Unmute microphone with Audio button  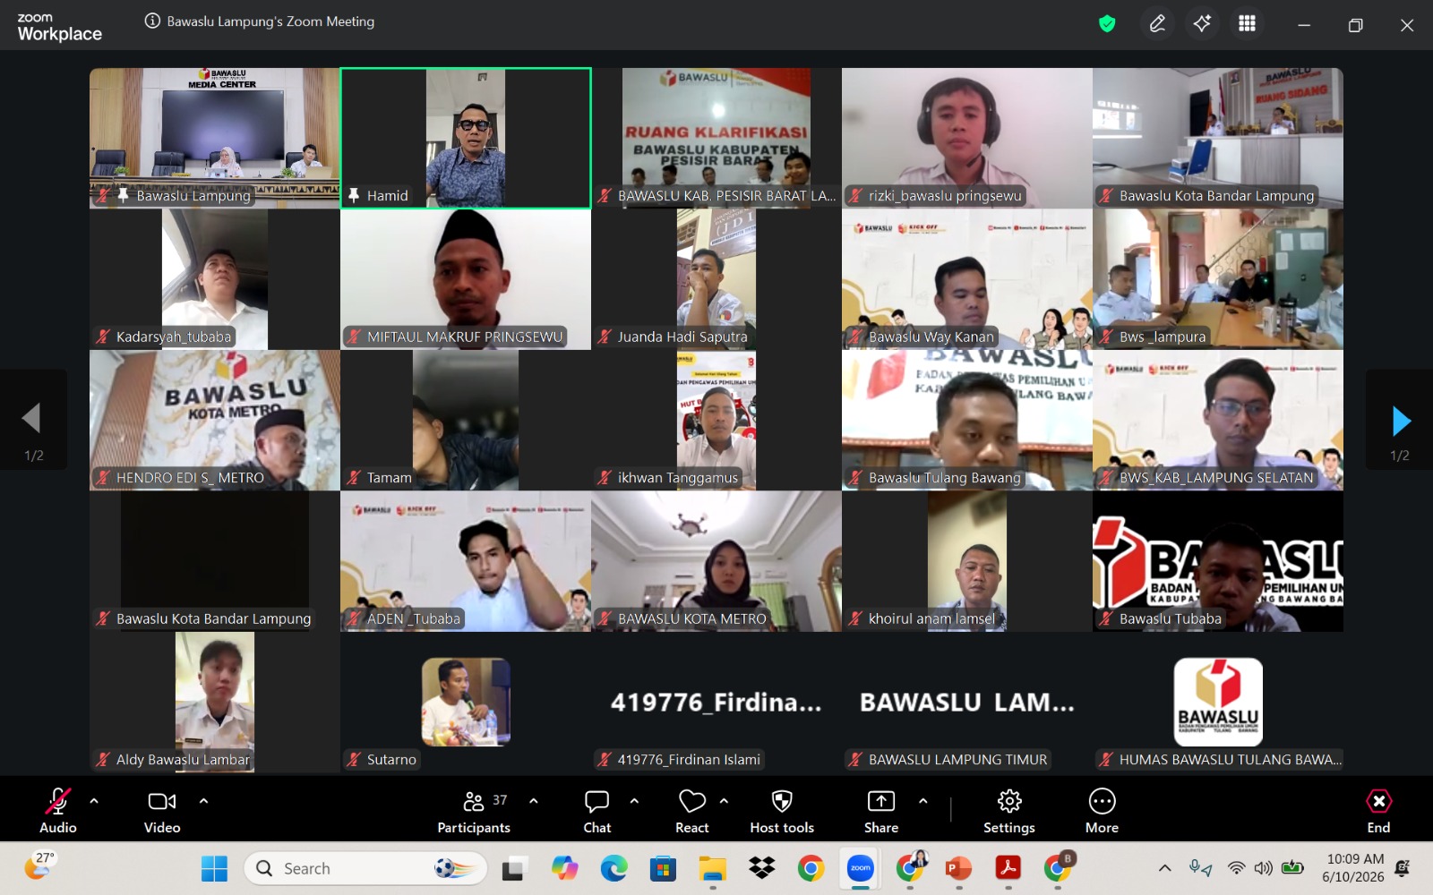[x=58, y=811]
